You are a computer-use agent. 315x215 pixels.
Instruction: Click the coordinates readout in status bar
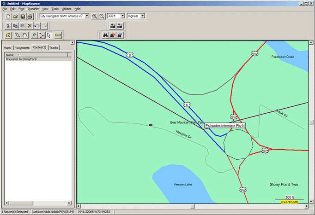point(94,212)
